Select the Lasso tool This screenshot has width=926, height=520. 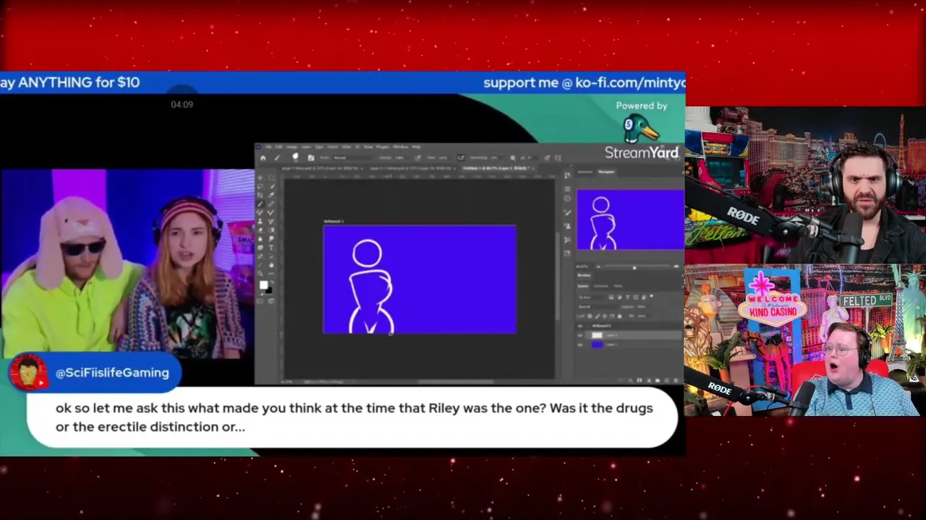260,186
